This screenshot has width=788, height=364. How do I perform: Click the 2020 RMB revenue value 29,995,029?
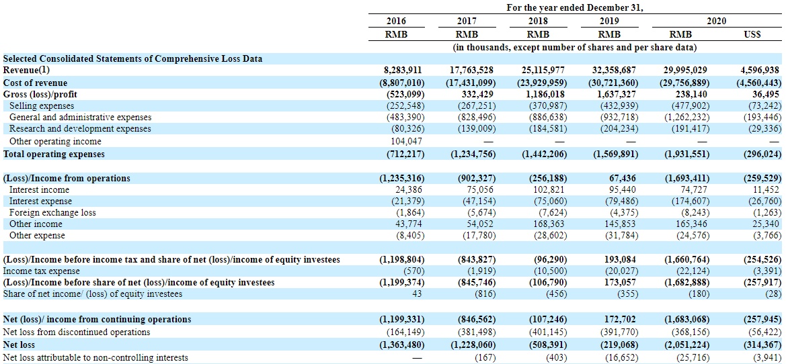[680, 70]
